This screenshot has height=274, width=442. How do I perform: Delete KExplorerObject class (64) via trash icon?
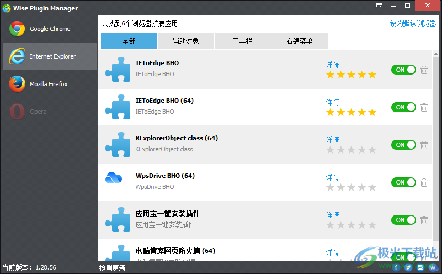coord(424,145)
